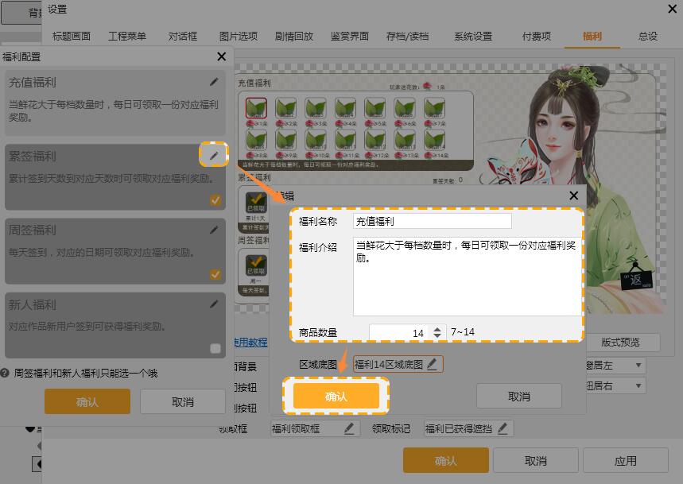Edit 新人福利 with its pencil icon
This screenshot has width=683, height=484.
click(x=214, y=304)
